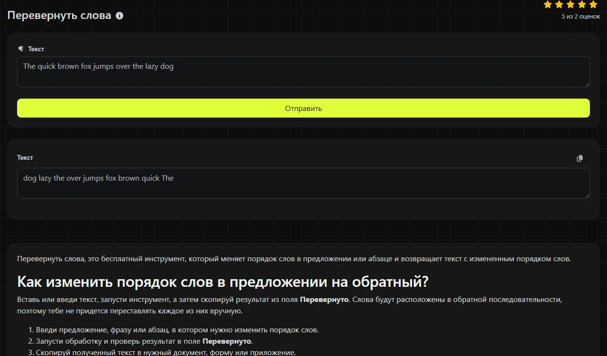
Task: Focus the input field containing "The quick brown fox"
Action: (303, 72)
